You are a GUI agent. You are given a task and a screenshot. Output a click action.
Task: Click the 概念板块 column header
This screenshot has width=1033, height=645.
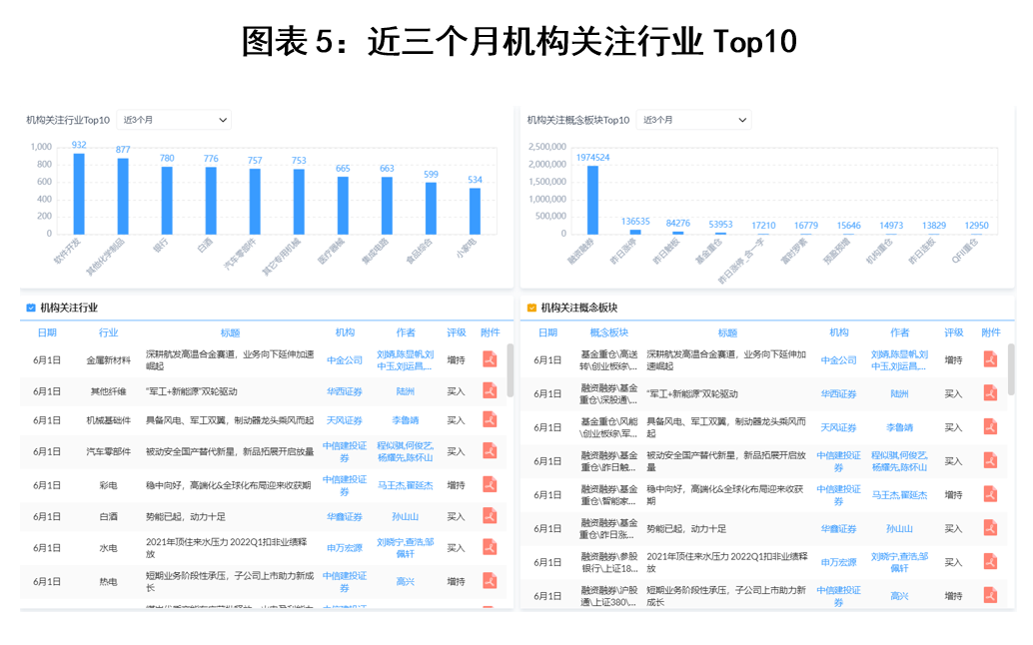click(x=608, y=332)
